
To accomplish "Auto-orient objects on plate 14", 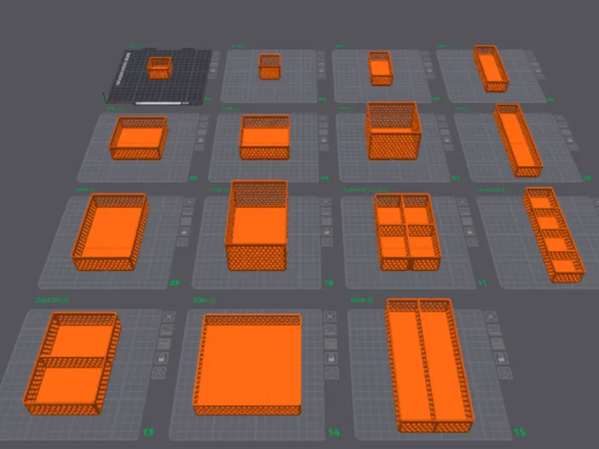I will pos(331,330).
